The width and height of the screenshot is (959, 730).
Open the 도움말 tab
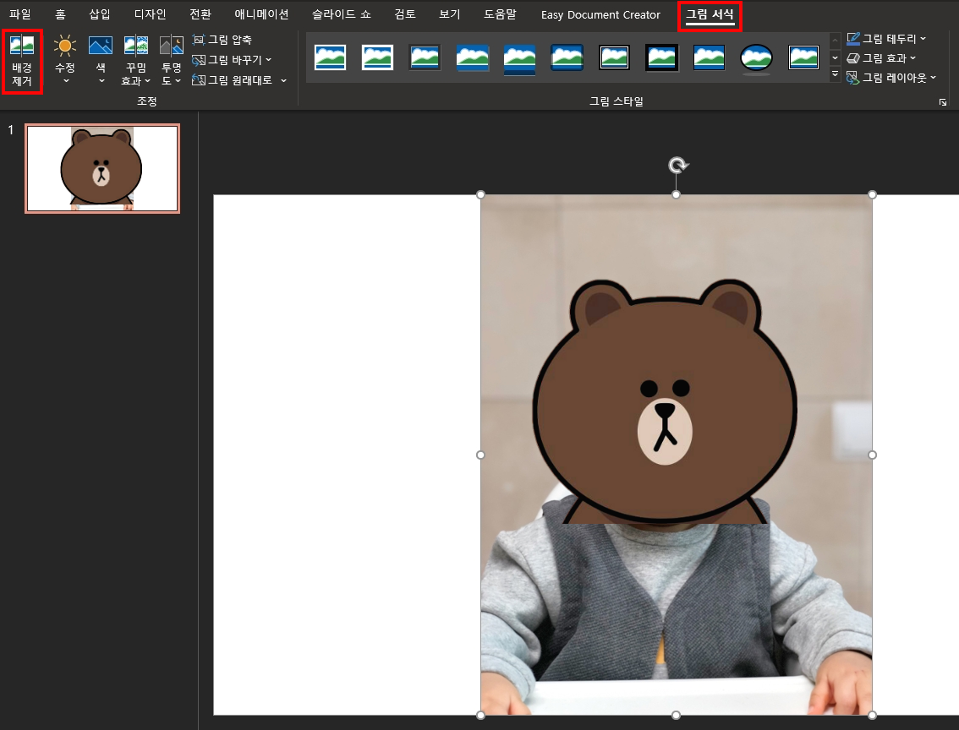500,14
